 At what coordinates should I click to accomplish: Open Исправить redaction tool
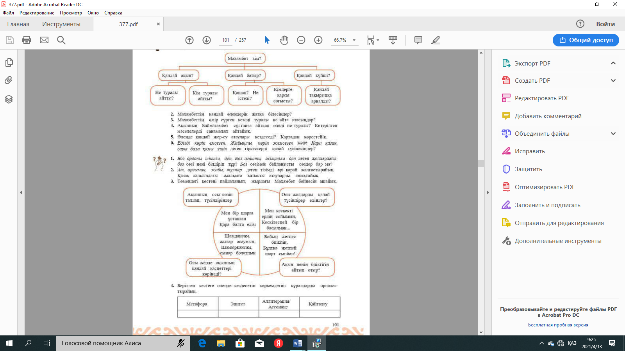click(529, 151)
